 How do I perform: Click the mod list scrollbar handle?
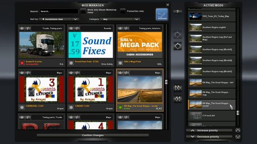click(x=166, y=82)
